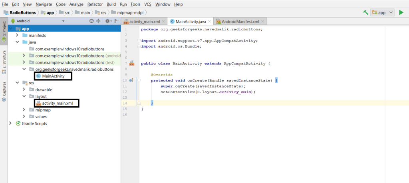
Task: Click the Make Project hammer icon
Action: [365, 12]
